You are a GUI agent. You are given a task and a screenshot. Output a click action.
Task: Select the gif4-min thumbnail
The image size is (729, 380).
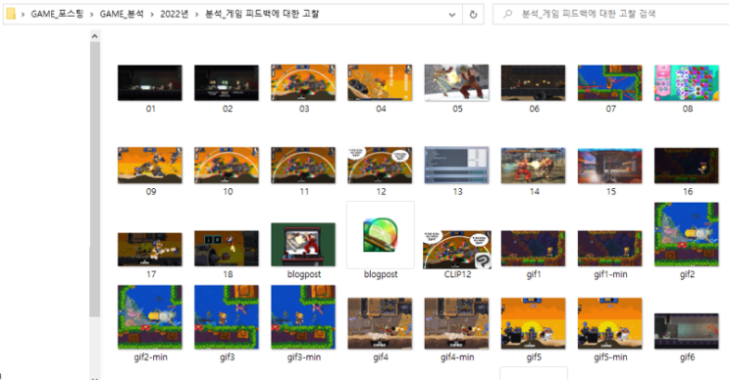pos(456,323)
